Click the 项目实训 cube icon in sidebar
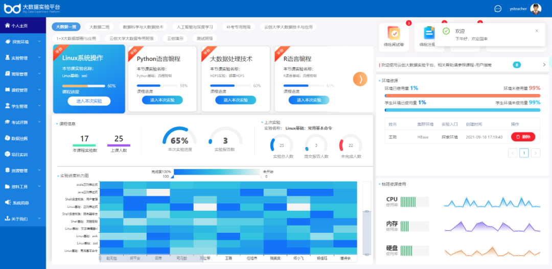 pos(7,154)
